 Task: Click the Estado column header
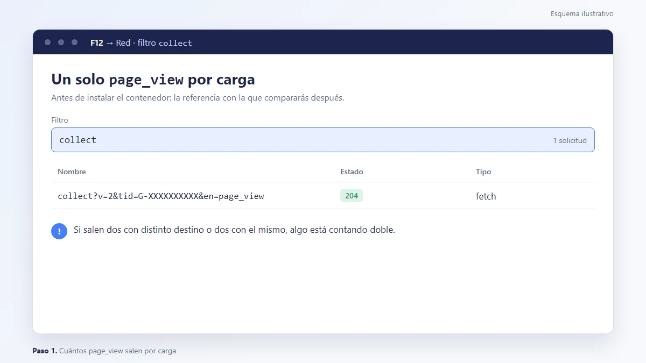coord(352,172)
